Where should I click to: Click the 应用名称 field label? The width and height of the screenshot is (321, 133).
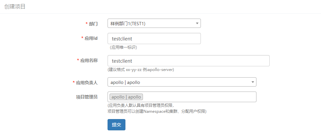89,61
